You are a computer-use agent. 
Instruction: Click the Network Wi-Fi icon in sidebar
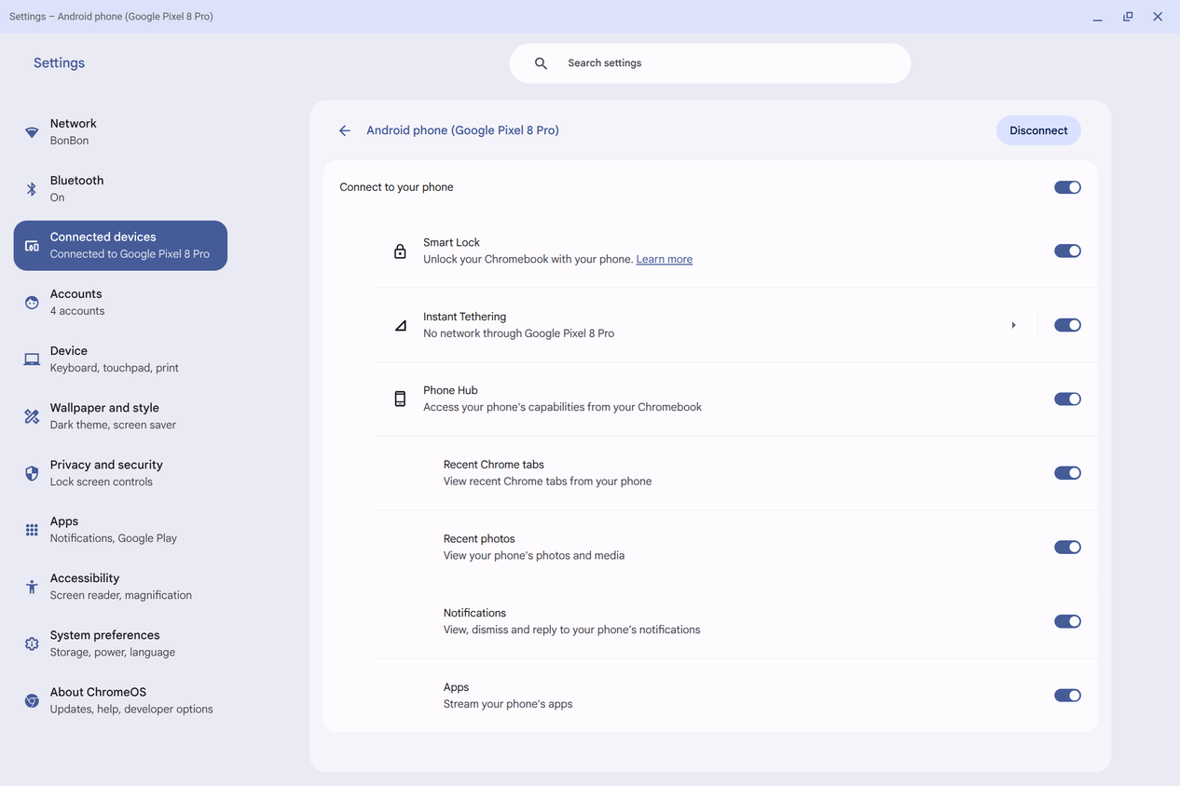click(32, 132)
